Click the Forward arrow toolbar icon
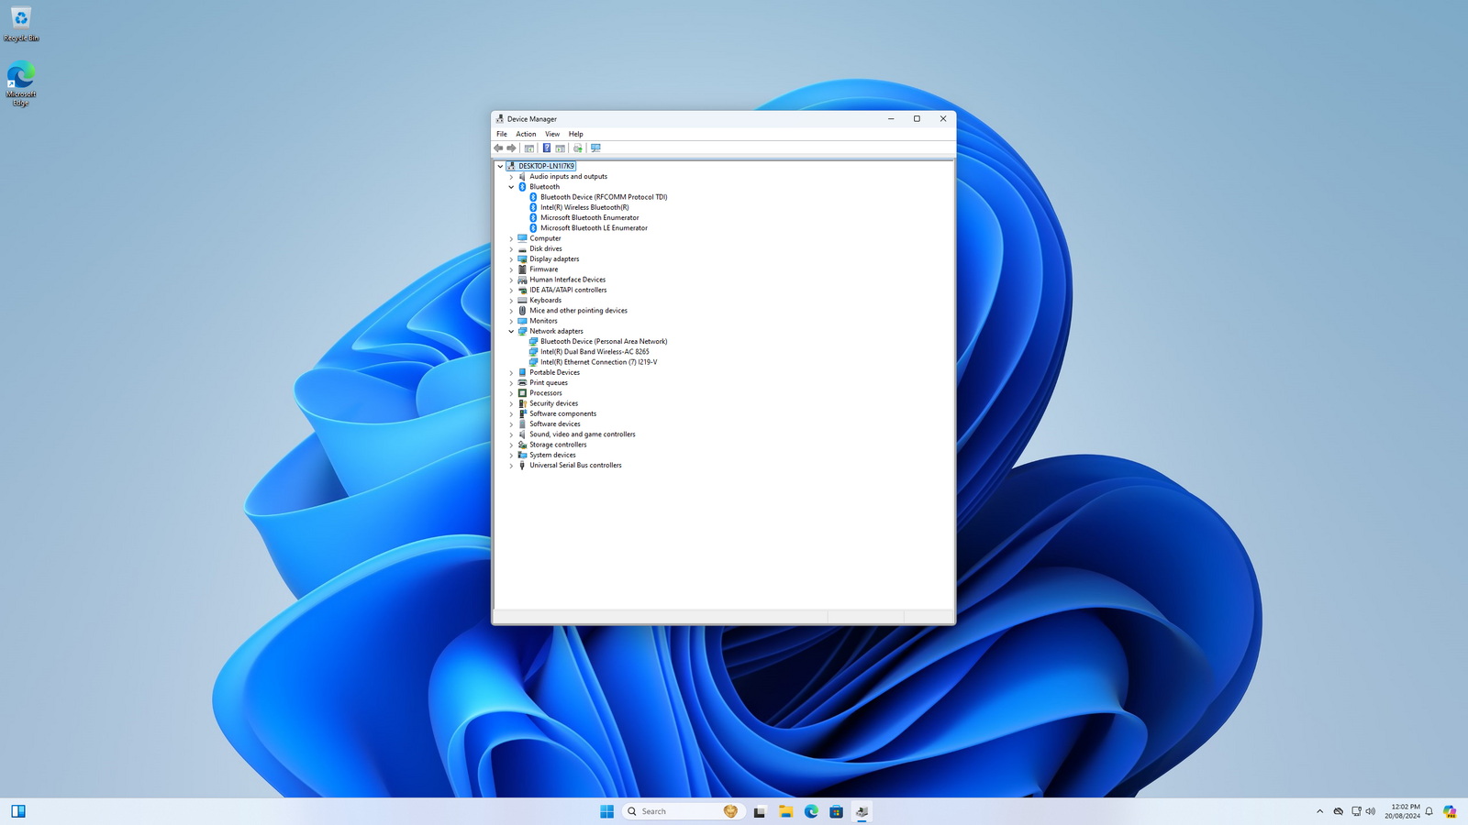 (x=512, y=148)
